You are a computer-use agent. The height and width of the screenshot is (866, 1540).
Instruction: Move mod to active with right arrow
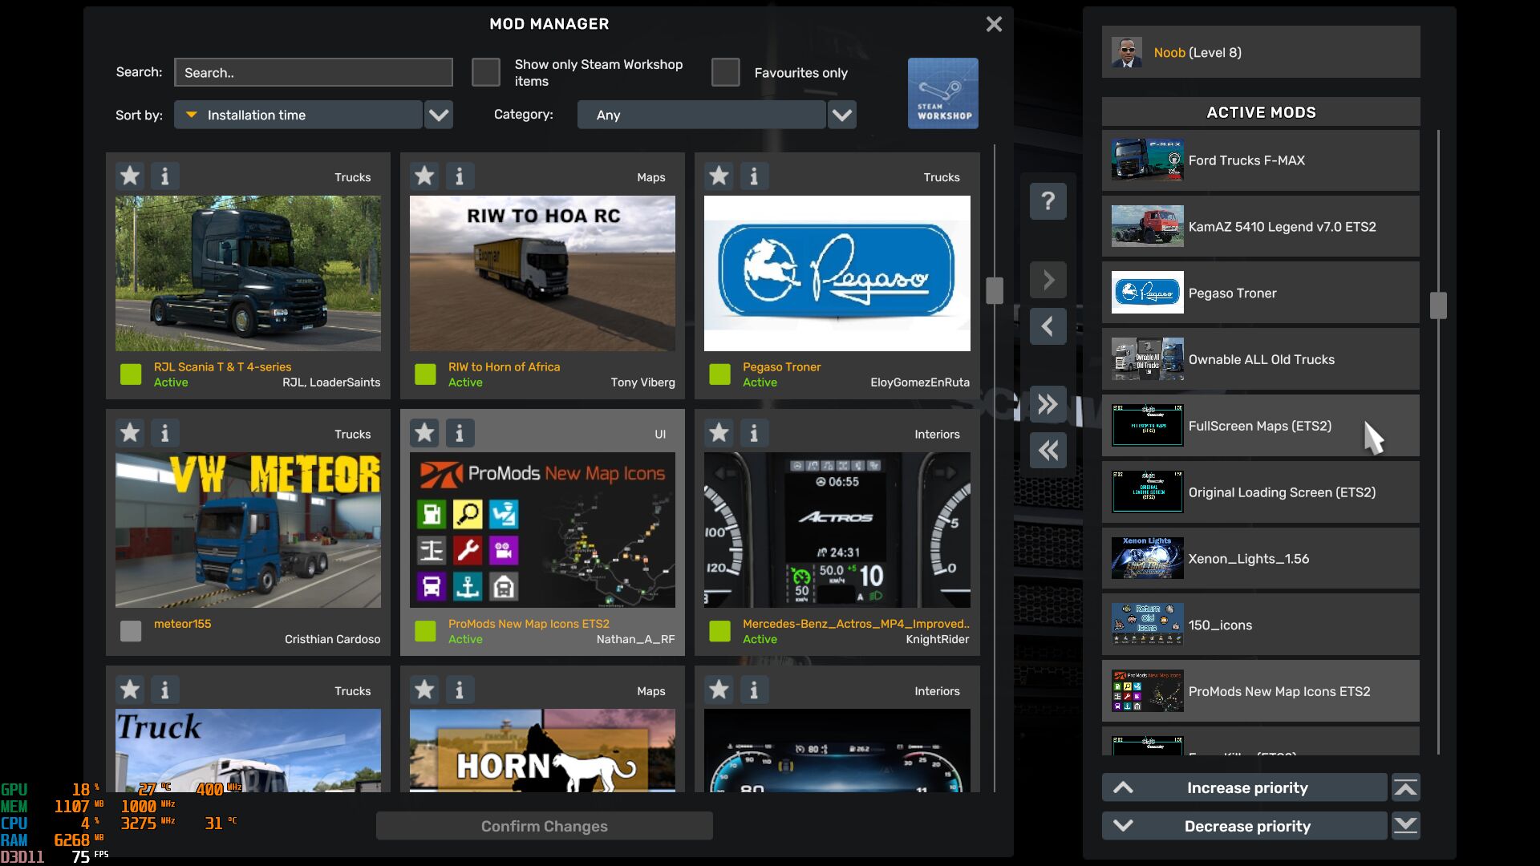1048,280
